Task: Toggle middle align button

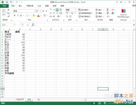Action: (54, 10)
